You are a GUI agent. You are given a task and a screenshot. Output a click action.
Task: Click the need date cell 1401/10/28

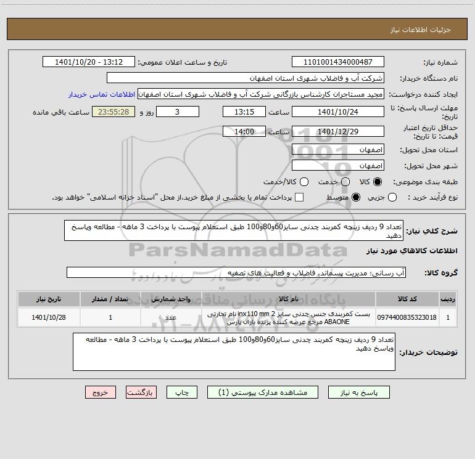pyautogui.click(x=49, y=317)
